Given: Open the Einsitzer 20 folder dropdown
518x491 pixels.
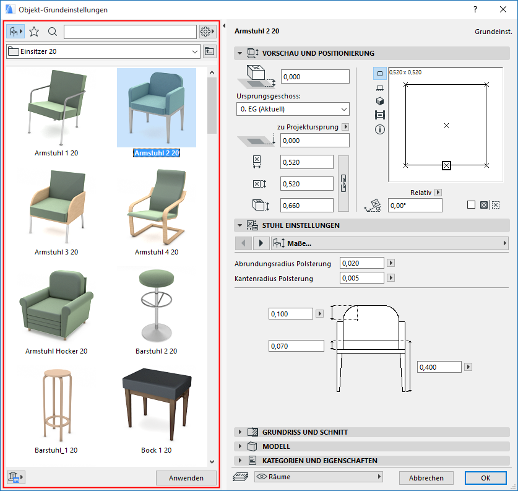Looking at the screenshot, I should tap(103, 51).
